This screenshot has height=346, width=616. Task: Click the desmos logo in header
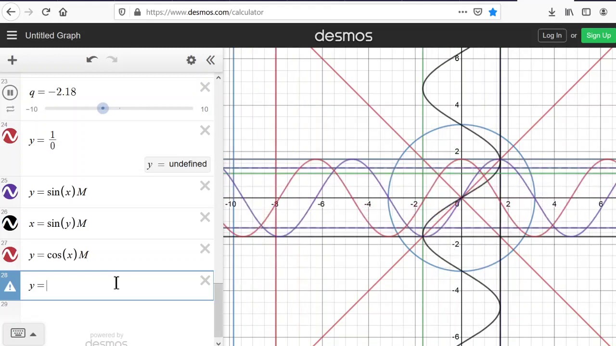[x=344, y=36]
